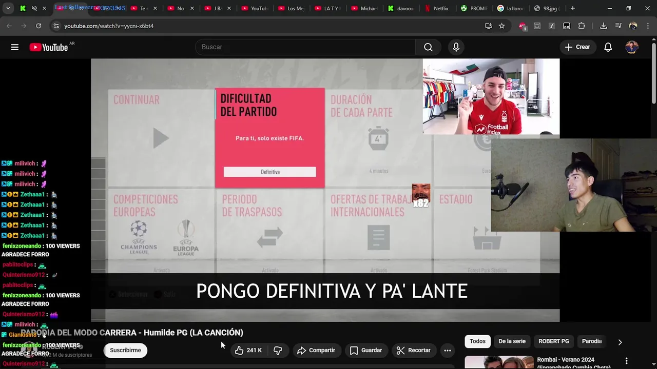Switch to the PROME tab

point(474,8)
